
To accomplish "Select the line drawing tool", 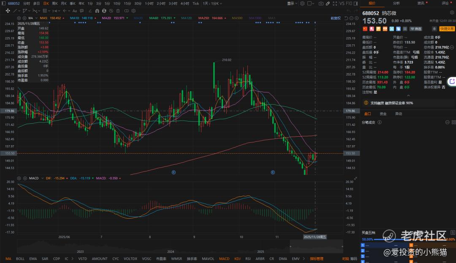I will pos(15,11).
